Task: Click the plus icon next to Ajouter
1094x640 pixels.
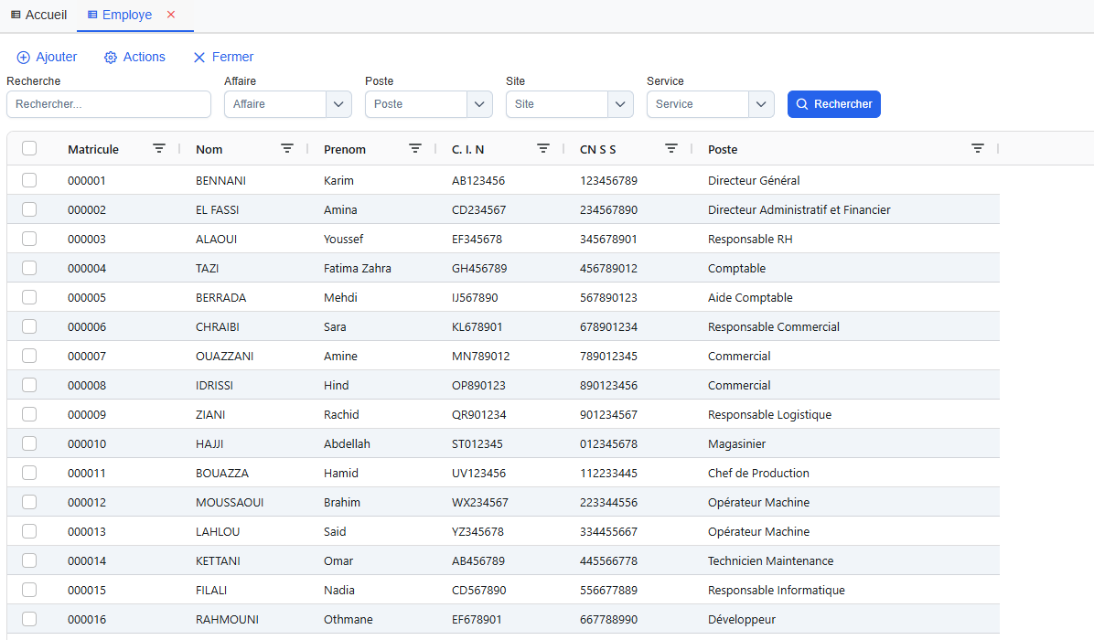Action: pos(24,58)
